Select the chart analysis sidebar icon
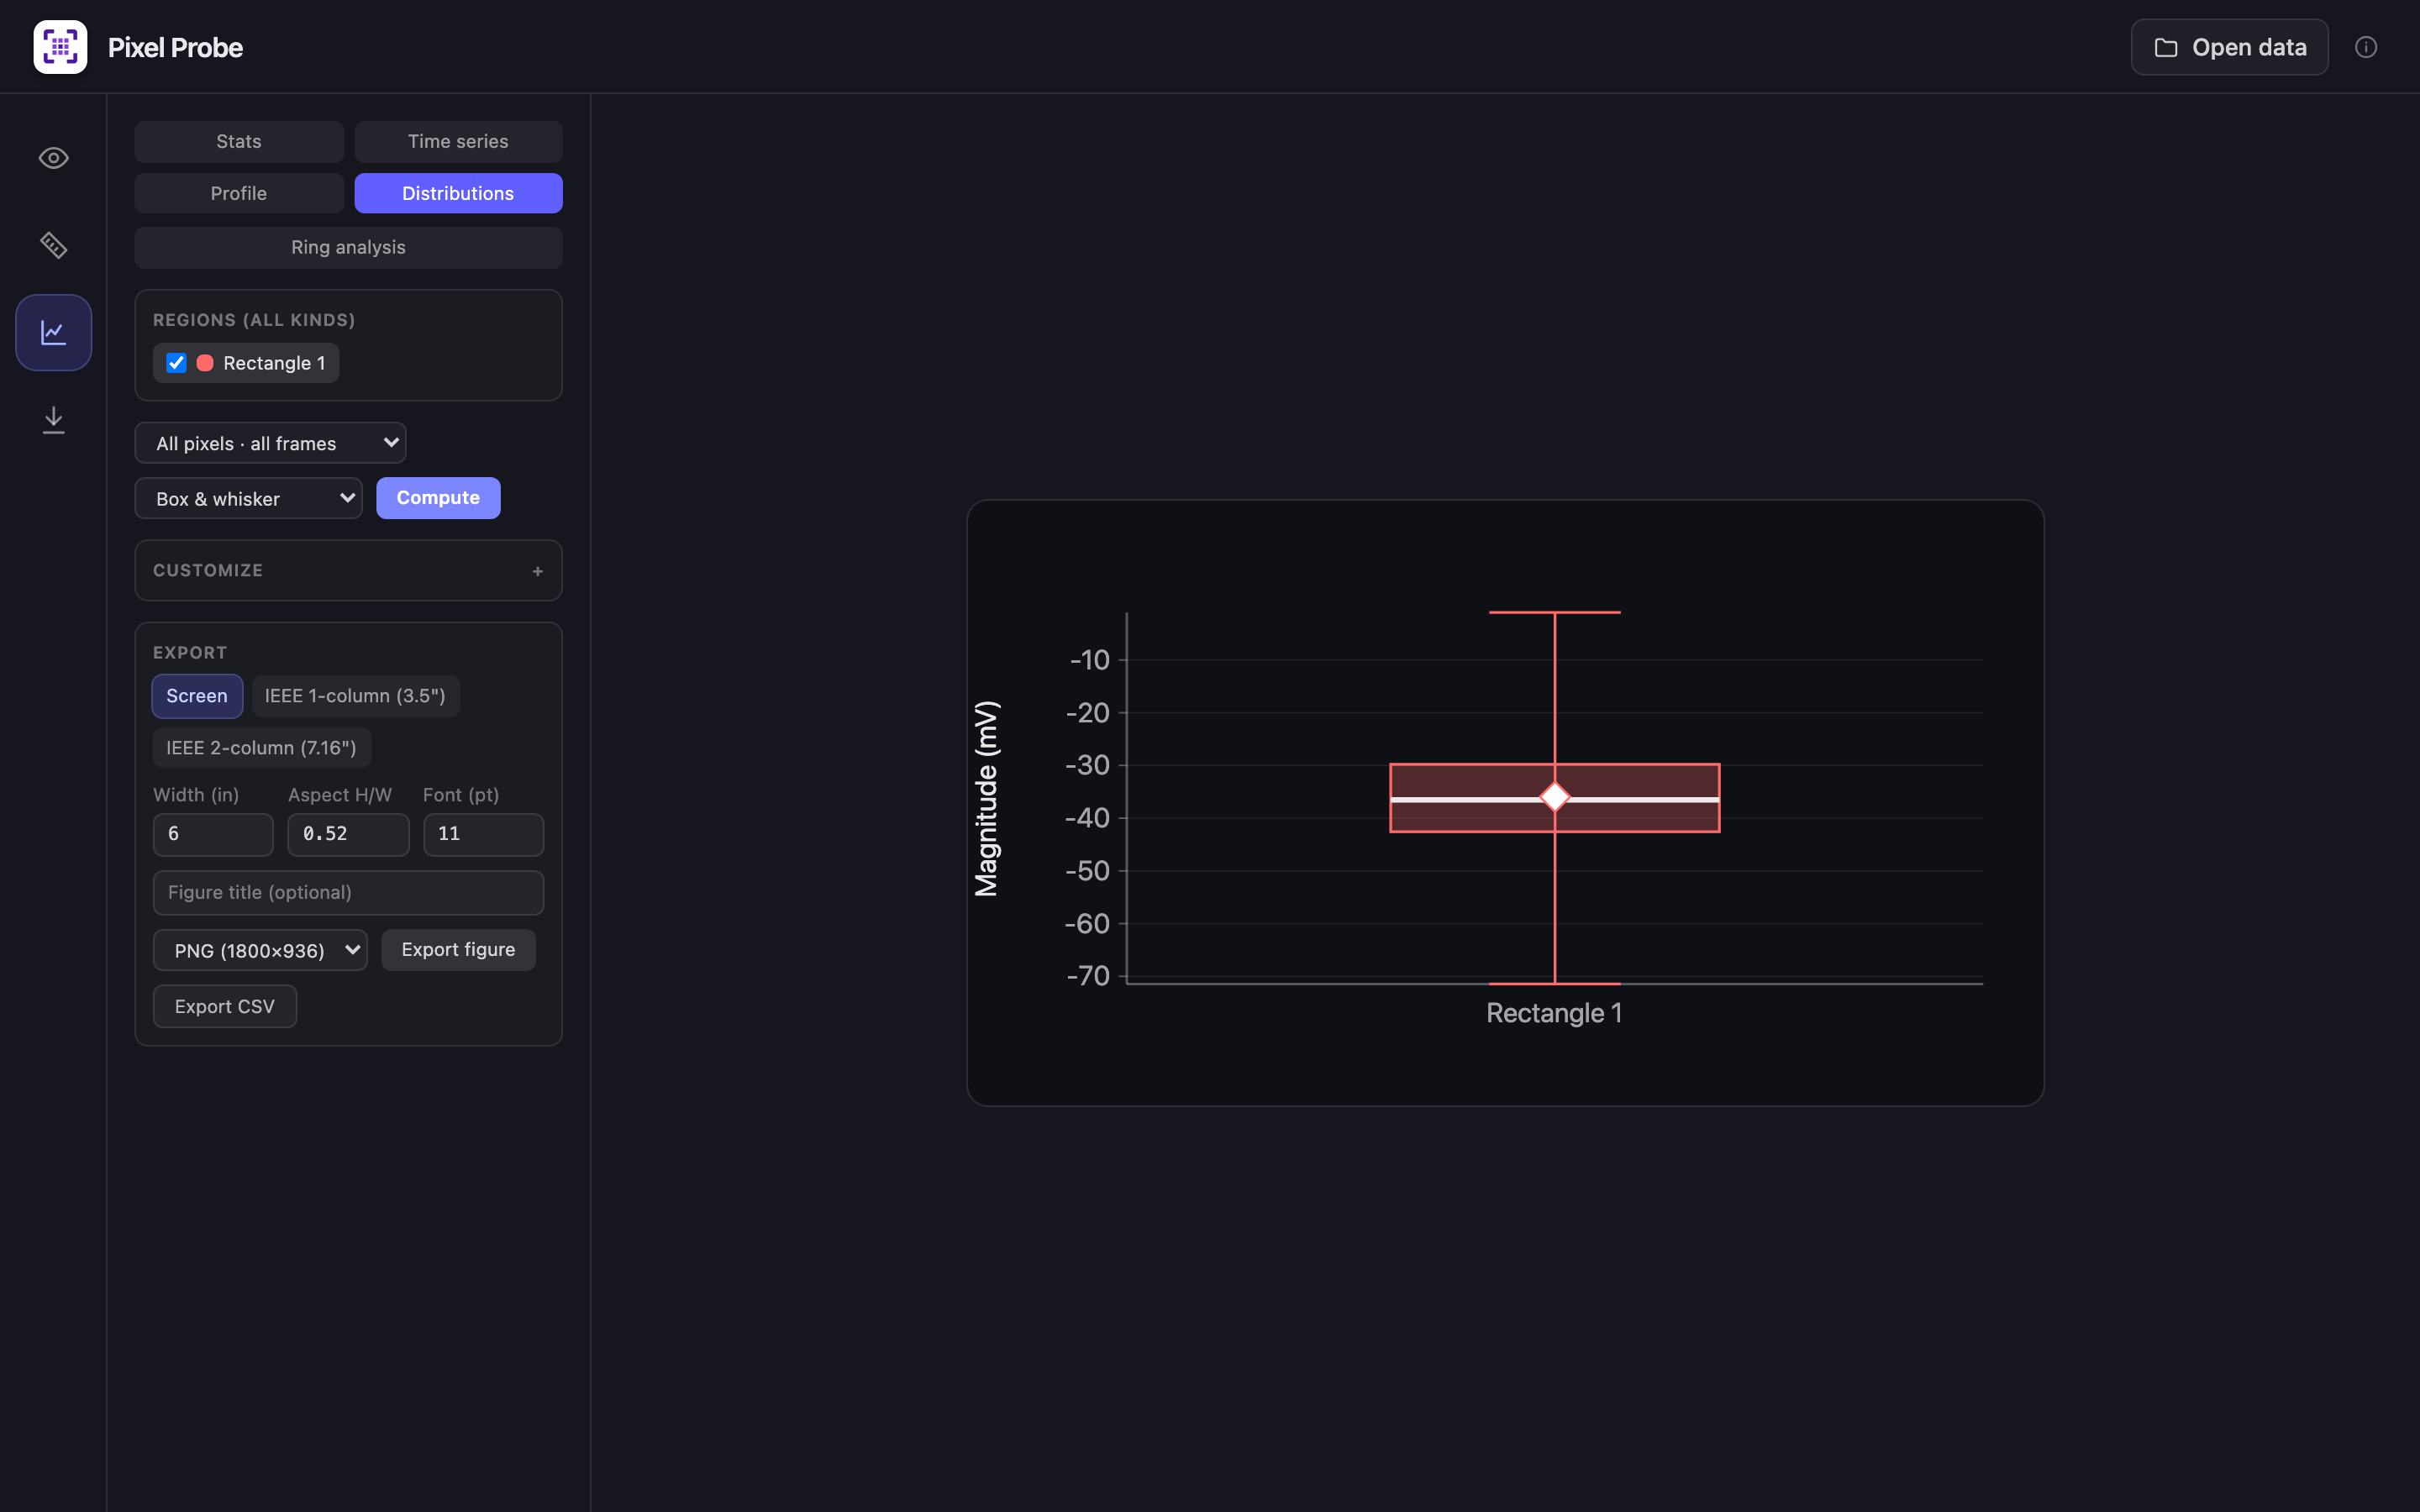Viewport: 2420px width, 1512px height. (53, 332)
